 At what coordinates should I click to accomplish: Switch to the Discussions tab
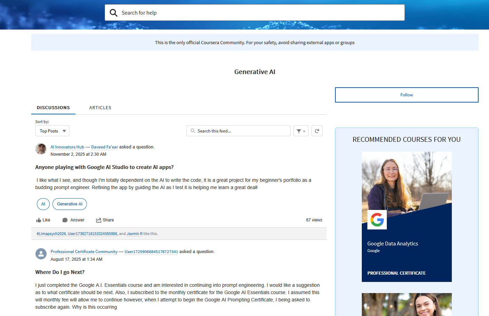(54, 108)
